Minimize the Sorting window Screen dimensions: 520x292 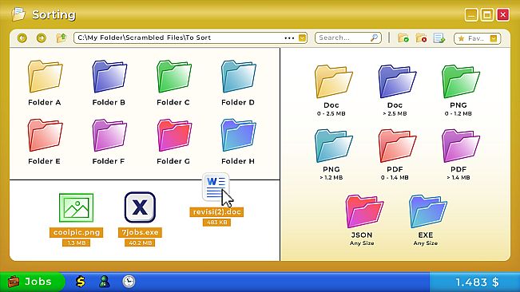pos(471,15)
